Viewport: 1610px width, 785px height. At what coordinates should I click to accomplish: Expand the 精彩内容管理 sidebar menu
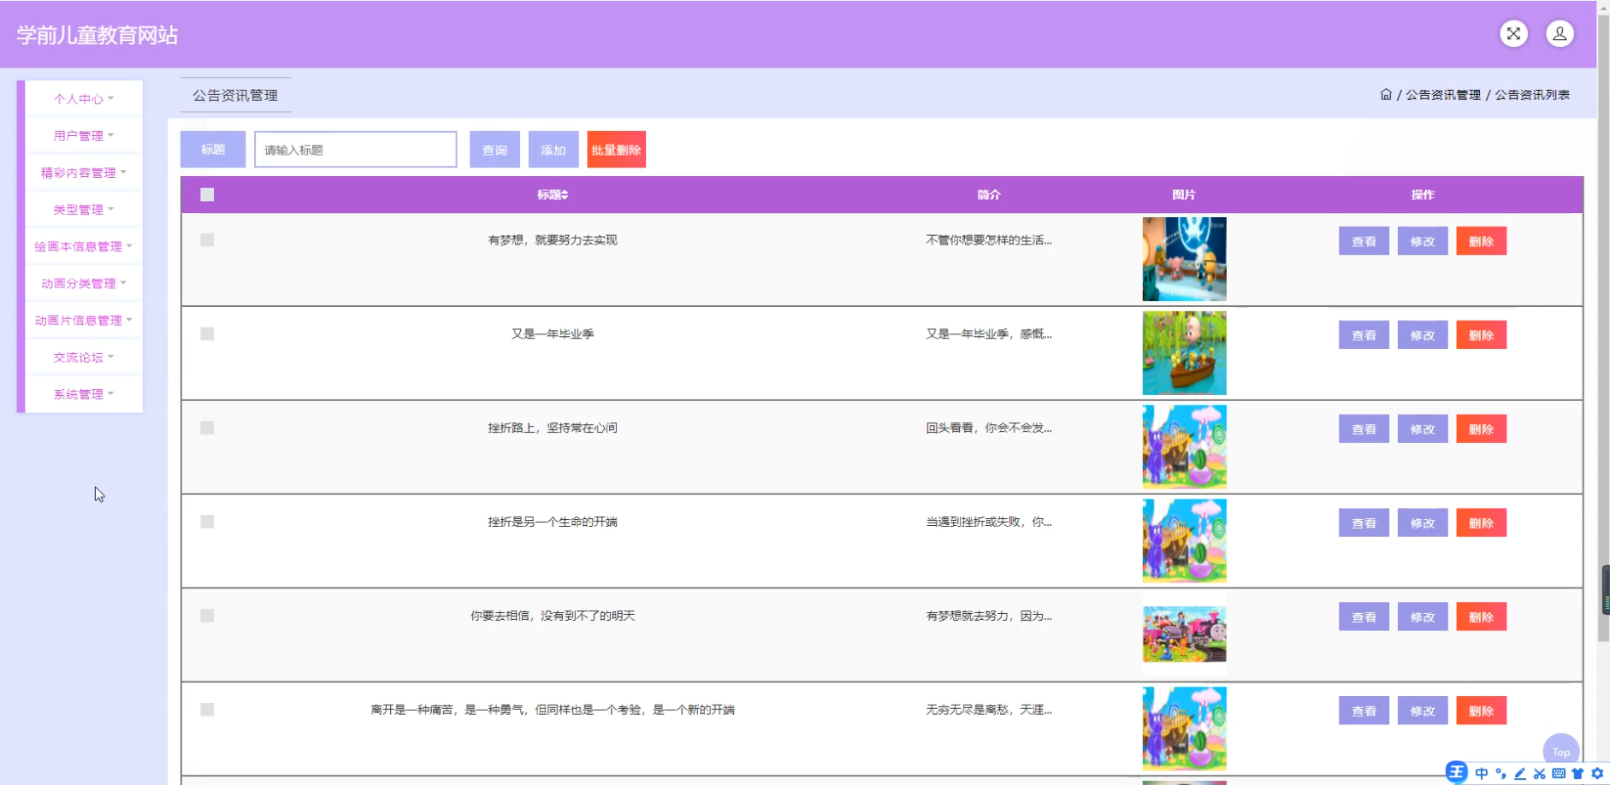click(84, 173)
